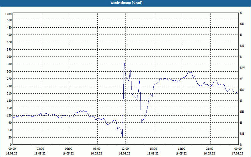251x157 pixels.
Task: Select the 17.05.22 date label
Action: point(238,153)
